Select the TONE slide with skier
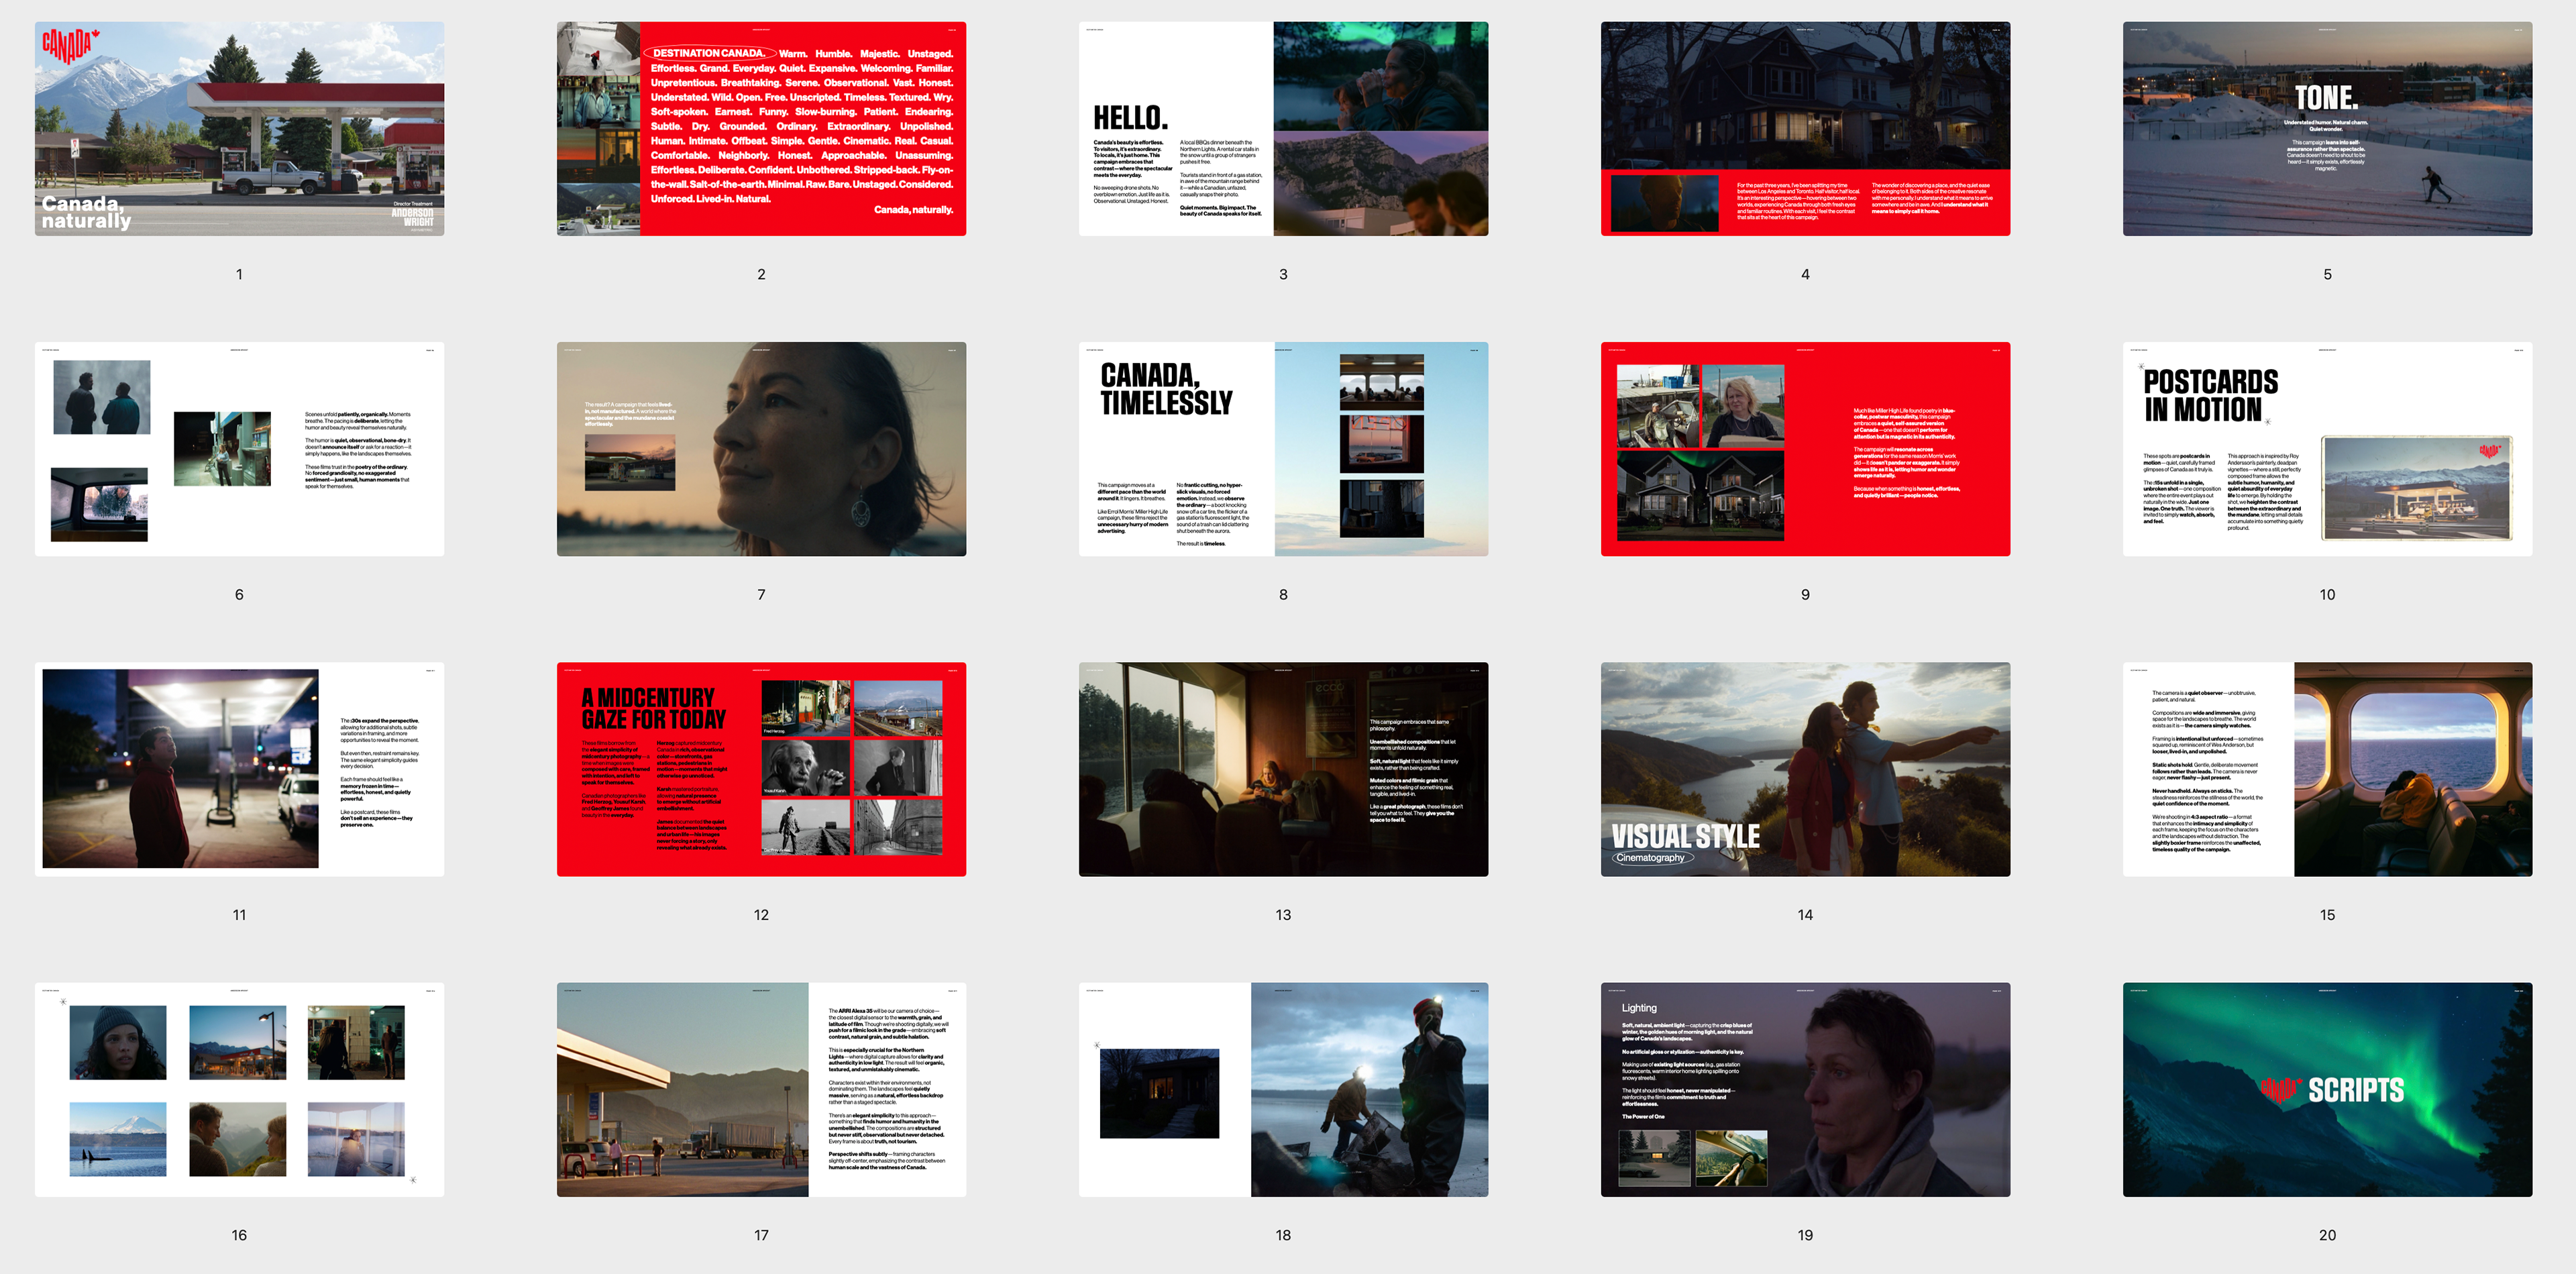2576x1274 pixels. tap(2327, 129)
